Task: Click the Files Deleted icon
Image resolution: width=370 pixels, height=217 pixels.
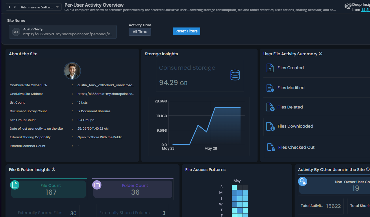Action: (270, 107)
